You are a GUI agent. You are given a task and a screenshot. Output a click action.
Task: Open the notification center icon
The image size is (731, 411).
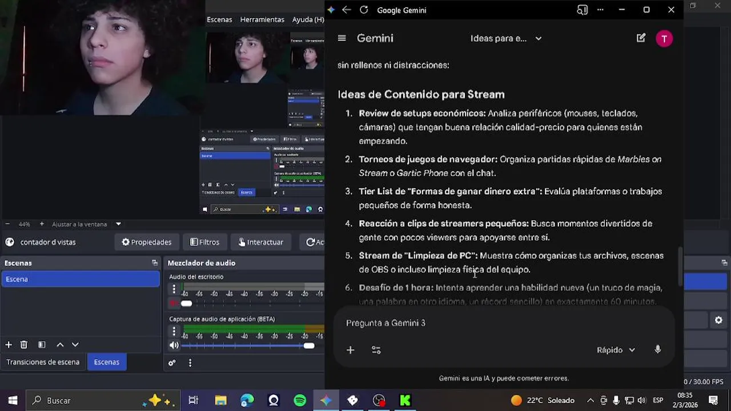coord(713,401)
